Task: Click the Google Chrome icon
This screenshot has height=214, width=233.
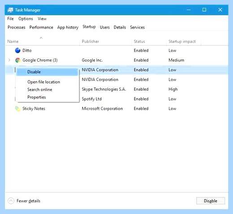Action: (17, 60)
